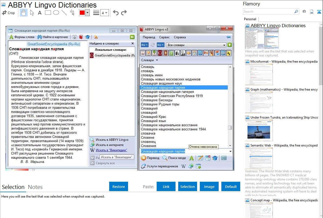
Task: Pick the freehand curve tool
Action: point(72,13)
